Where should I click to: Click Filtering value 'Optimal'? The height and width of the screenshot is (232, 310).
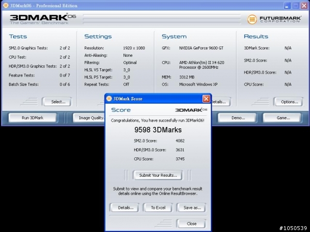[130, 62]
